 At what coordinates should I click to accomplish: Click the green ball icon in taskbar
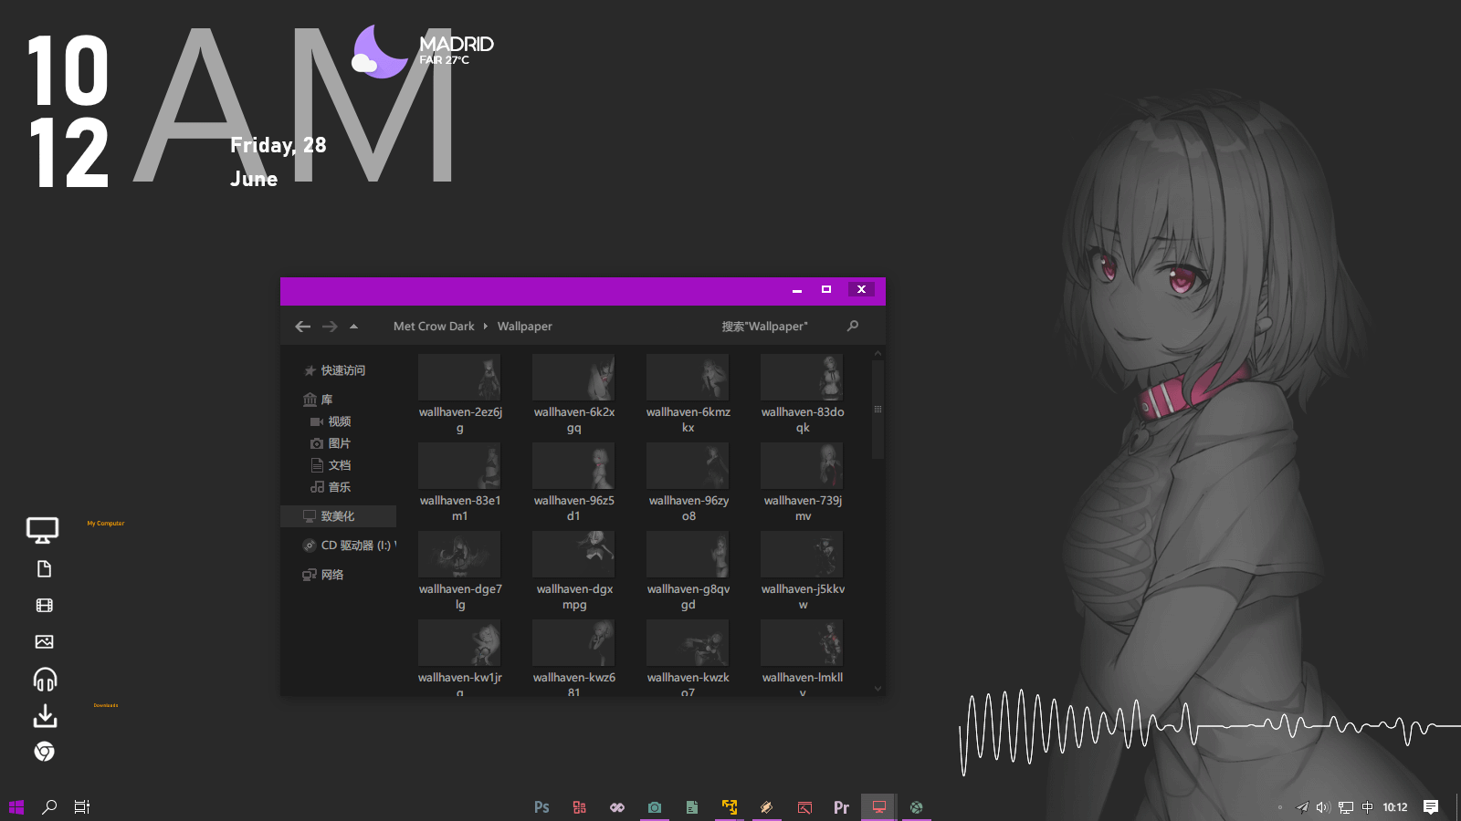click(916, 807)
